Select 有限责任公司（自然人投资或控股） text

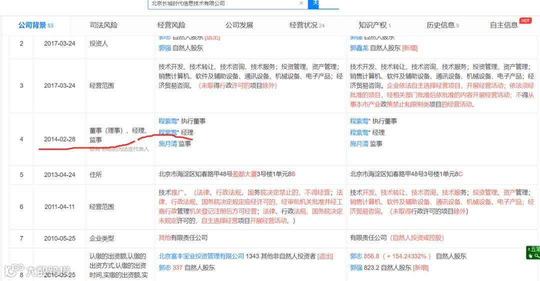pos(397,237)
